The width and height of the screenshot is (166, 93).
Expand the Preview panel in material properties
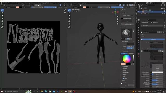[x=143, y=35]
